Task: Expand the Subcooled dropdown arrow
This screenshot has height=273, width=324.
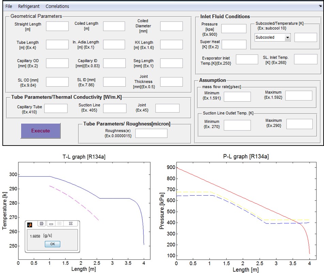Action: point(288,37)
